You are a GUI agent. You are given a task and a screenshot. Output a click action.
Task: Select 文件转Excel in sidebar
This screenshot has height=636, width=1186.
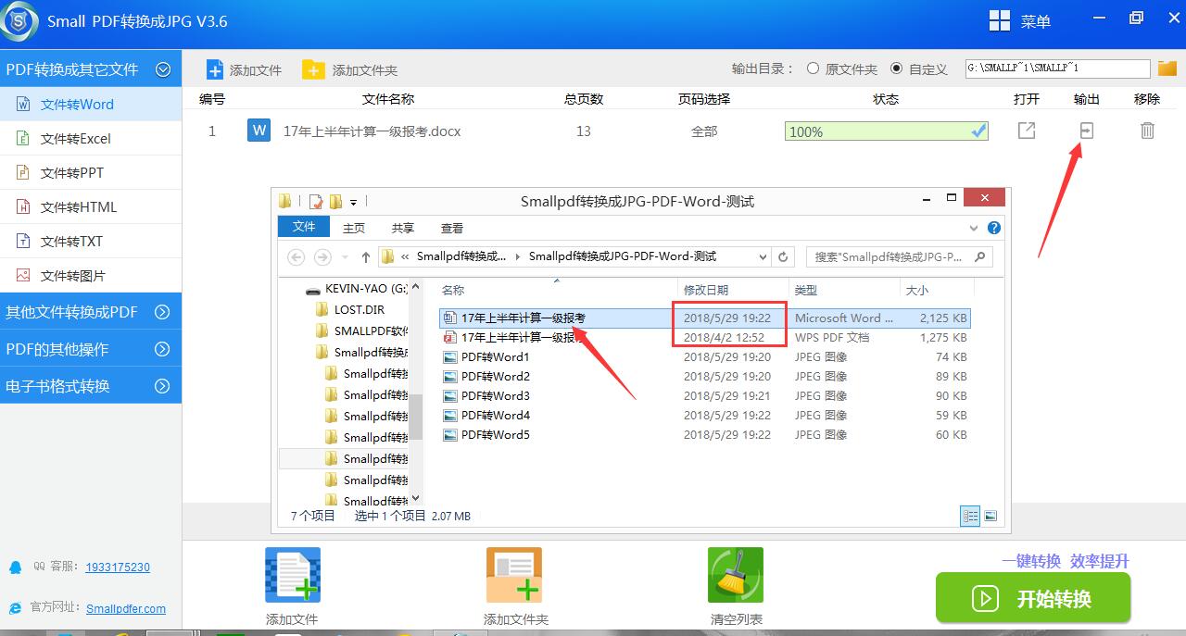coord(91,139)
